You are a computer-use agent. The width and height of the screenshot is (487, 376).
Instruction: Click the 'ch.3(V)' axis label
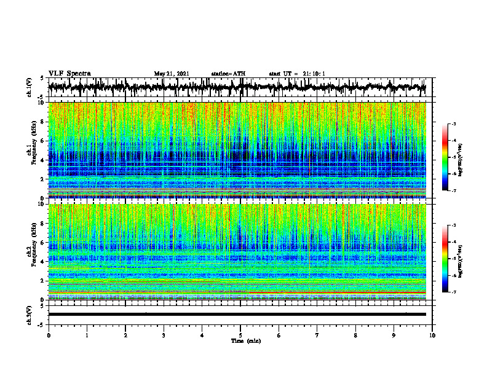pyautogui.click(x=30, y=315)
